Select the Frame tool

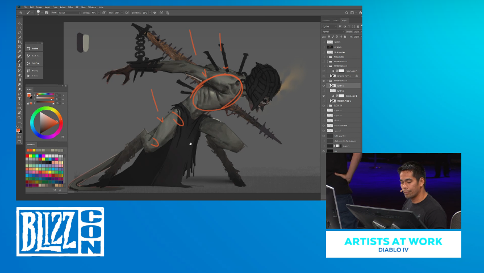pos(19,47)
